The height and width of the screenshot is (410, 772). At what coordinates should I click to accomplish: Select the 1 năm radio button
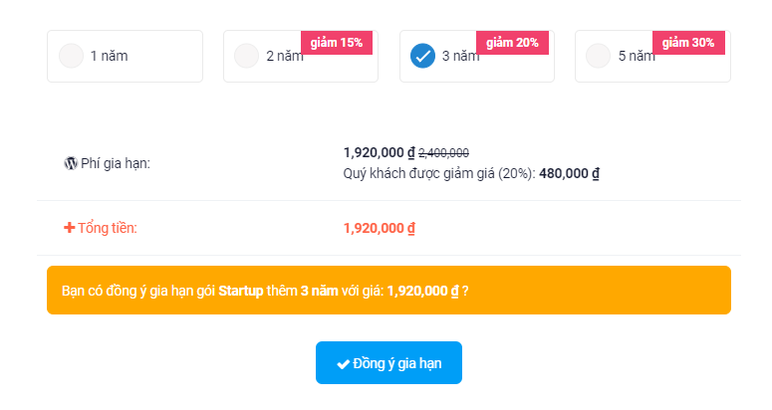[71, 56]
